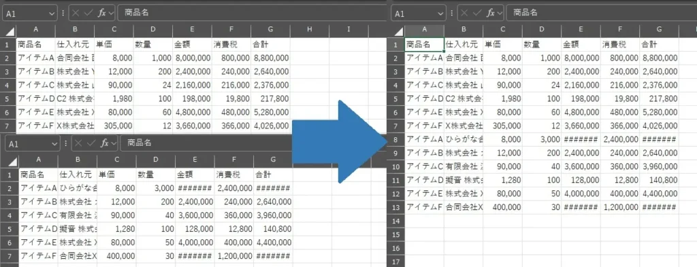This screenshot has width=697, height=267.
Task: Select column I header in top-left workbook
Action: click(349, 30)
